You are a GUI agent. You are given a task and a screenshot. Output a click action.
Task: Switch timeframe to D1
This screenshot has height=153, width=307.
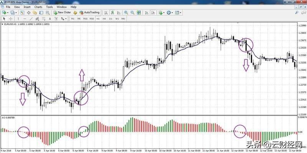point(111,19)
